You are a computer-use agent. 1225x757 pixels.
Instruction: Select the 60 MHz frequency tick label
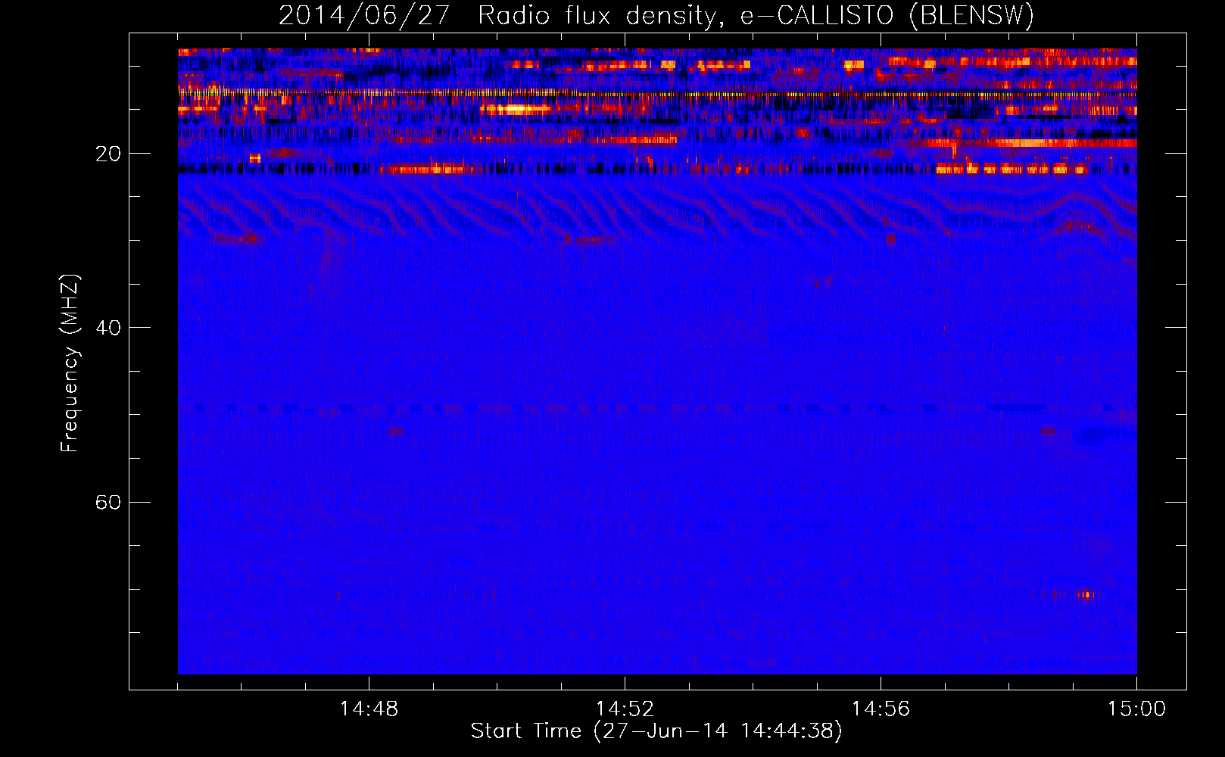(108, 502)
